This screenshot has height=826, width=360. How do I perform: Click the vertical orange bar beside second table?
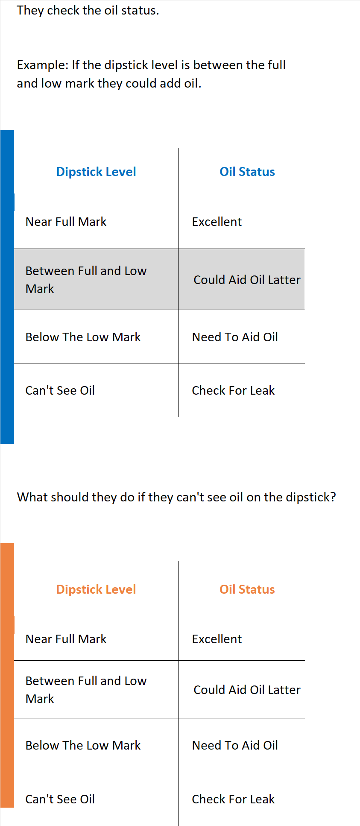click(7, 675)
